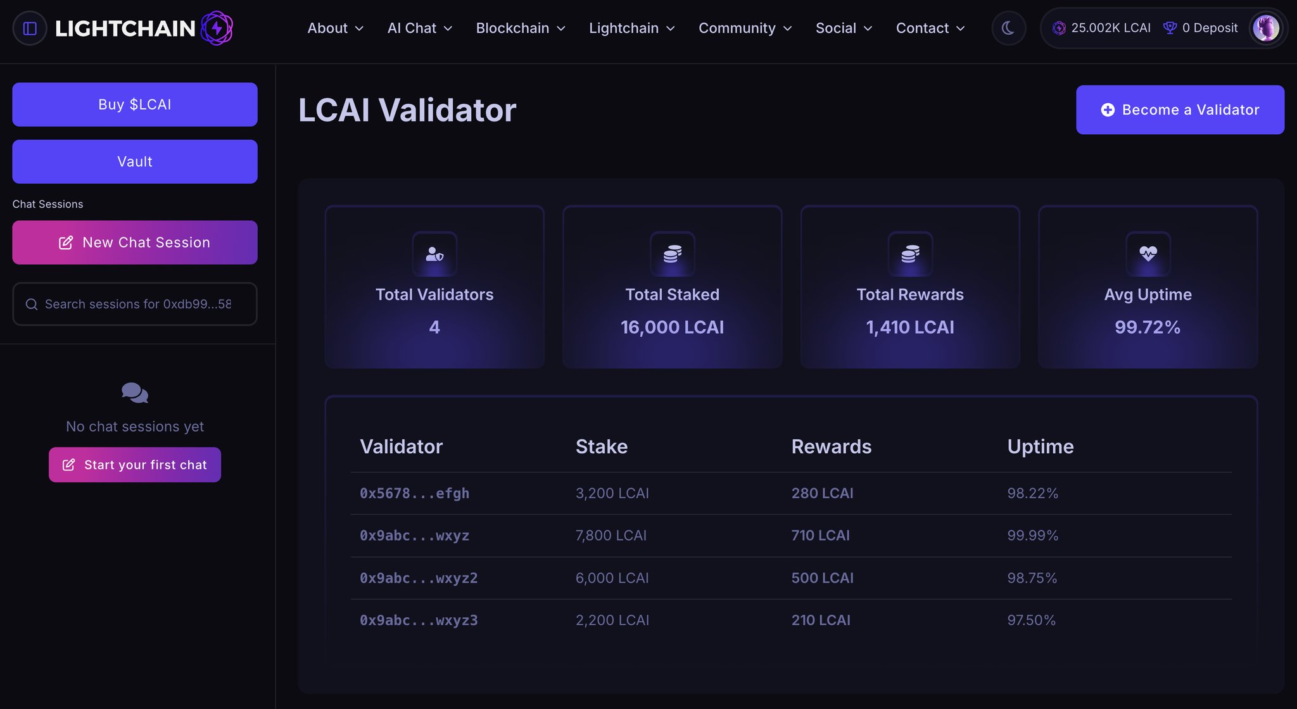Click the Total Staked coins icon

tap(673, 254)
